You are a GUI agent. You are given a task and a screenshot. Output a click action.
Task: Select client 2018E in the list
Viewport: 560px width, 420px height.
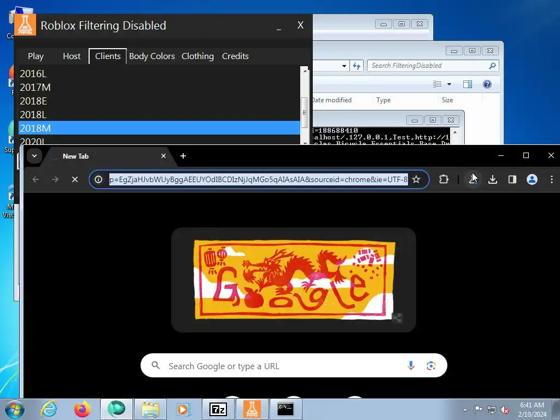(x=159, y=101)
